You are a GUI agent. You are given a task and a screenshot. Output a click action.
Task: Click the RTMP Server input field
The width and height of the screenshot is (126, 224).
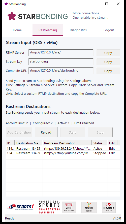point(61,53)
